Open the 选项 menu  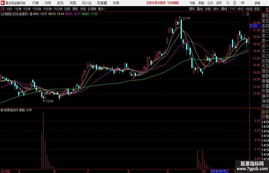click(219, 3)
